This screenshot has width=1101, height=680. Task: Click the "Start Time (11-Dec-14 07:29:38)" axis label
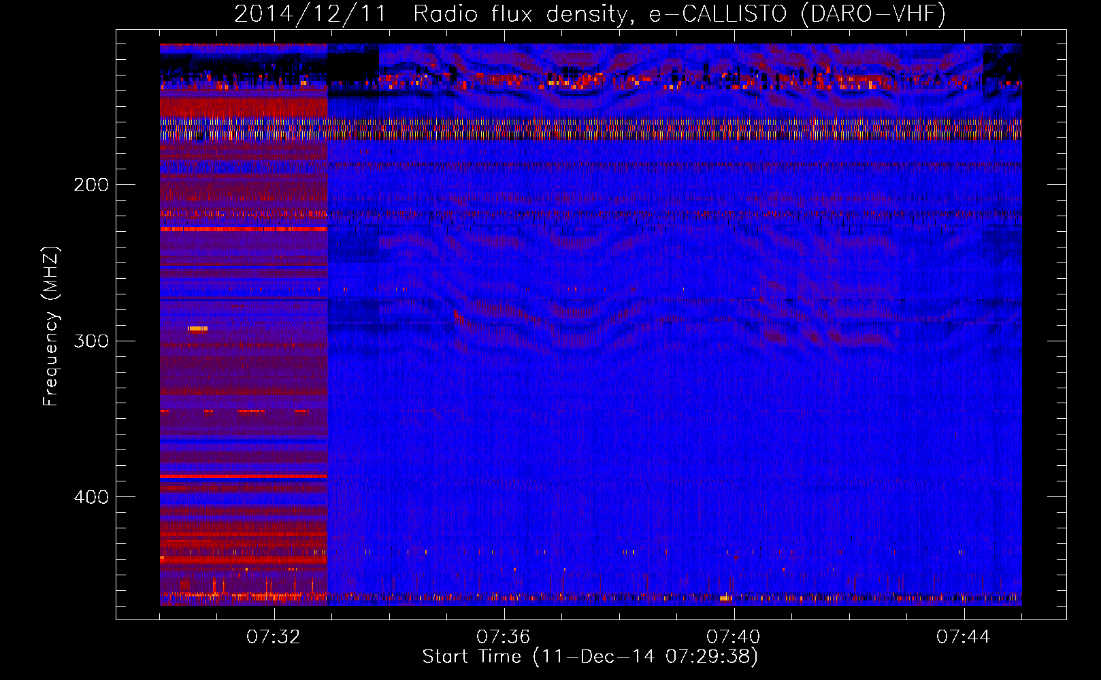(x=590, y=657)
